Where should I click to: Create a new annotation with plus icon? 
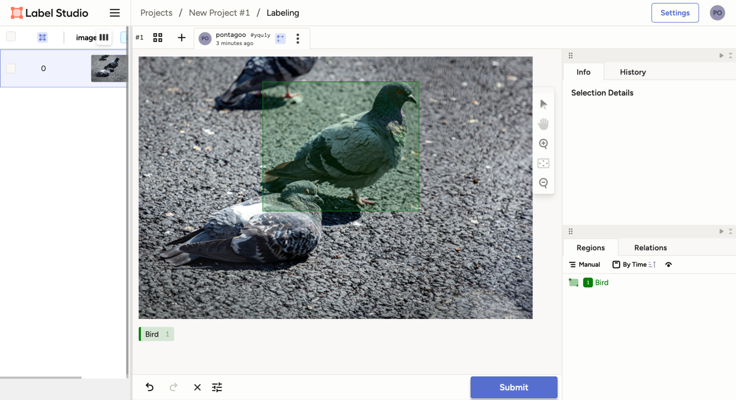click(x=182, y=37)
